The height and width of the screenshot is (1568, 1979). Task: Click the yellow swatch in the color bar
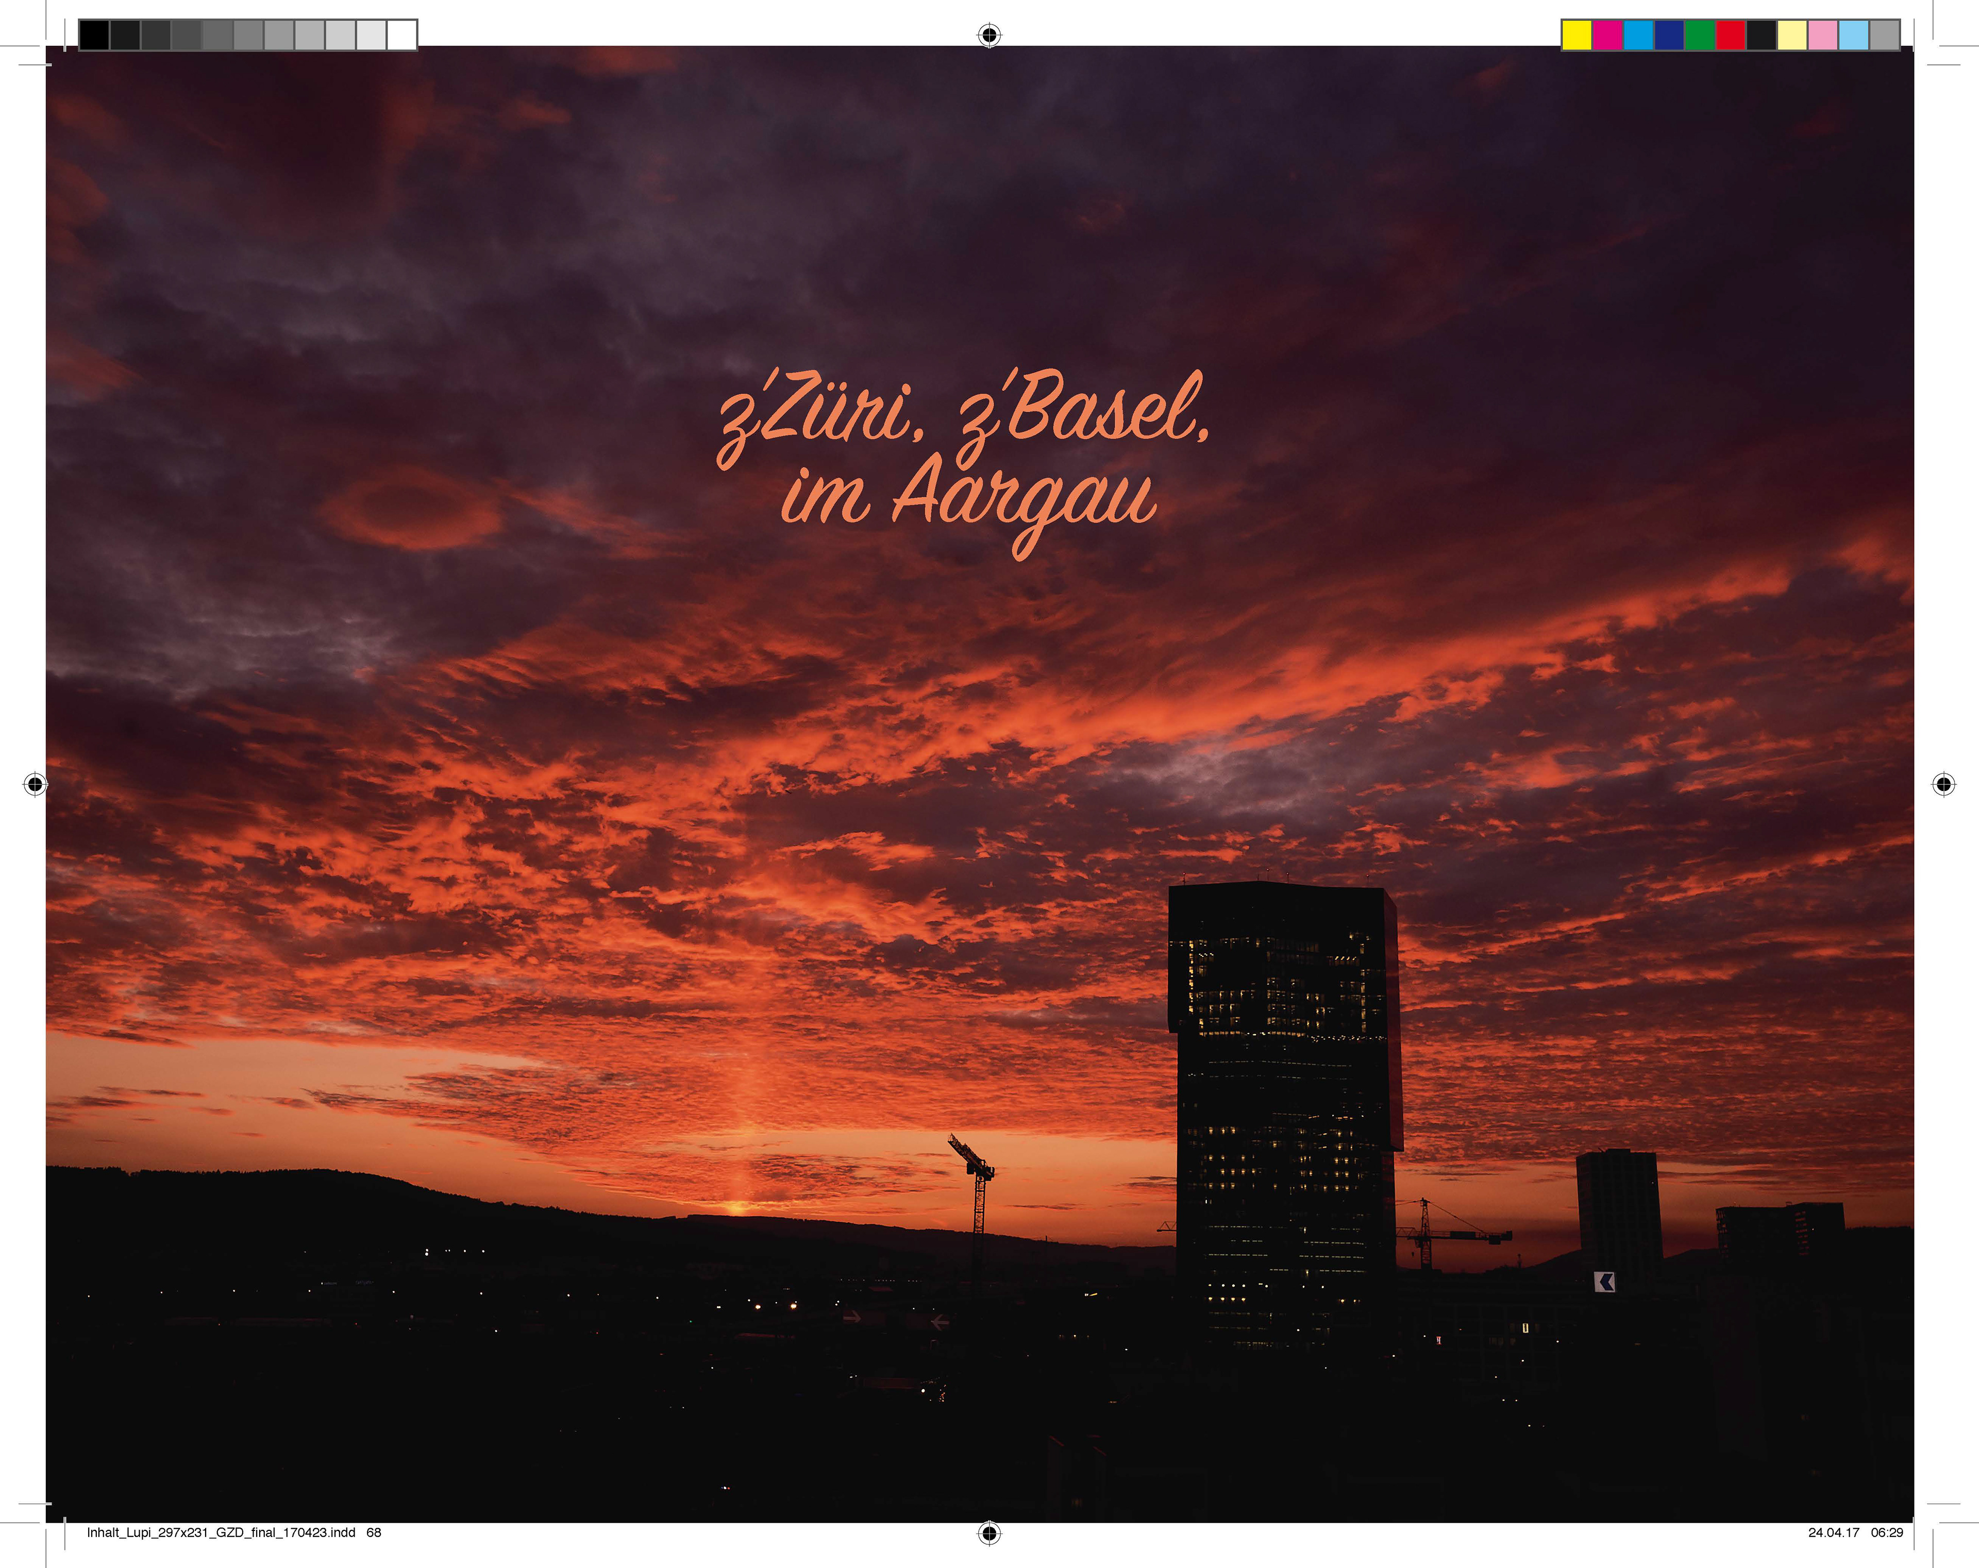pos(1577,35)
